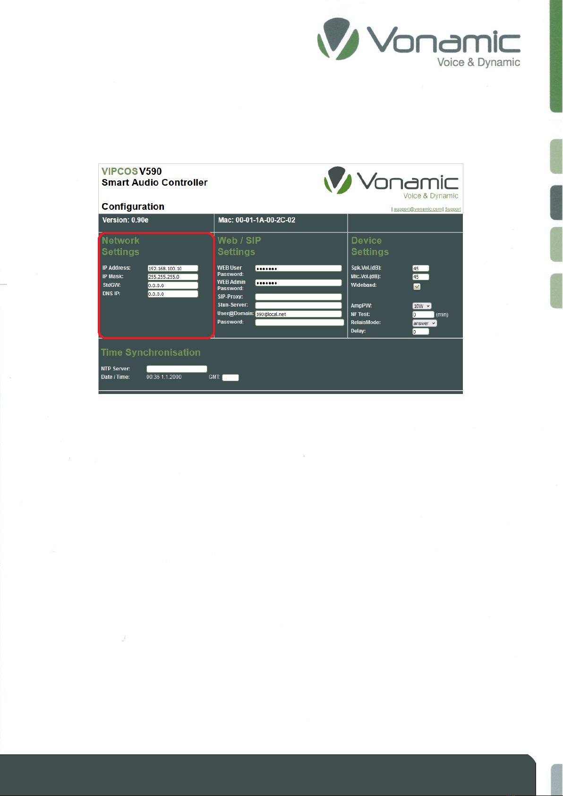Click the Vonamic logo at page top
This screenshot has height=796, width=563.
coord(418,43)
